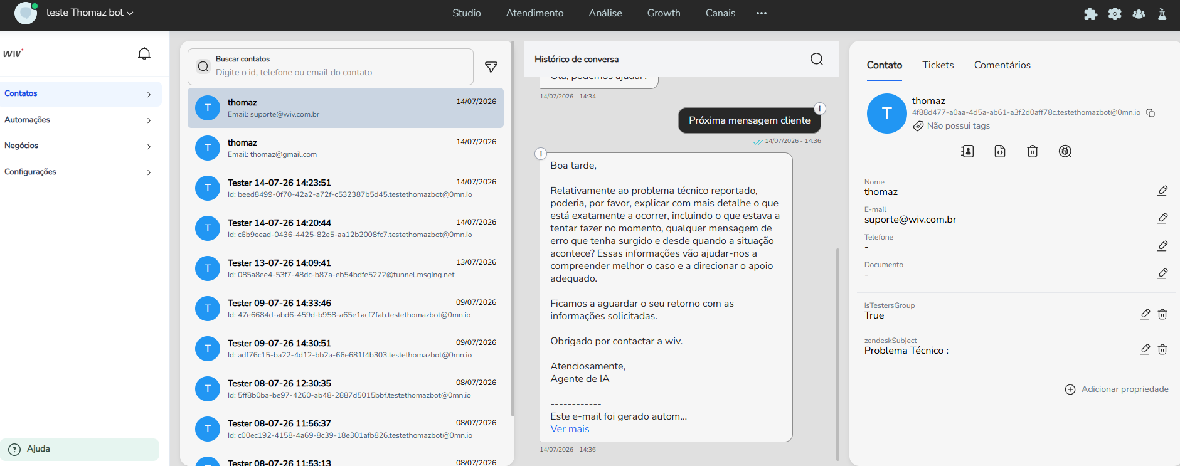
Task: Go to the Studio menu
Action: tap(467, 13)
